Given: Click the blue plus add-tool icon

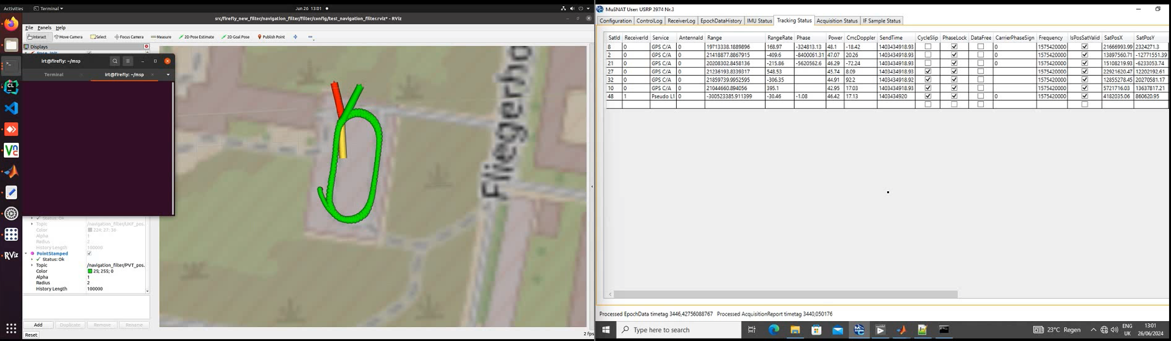Looking at the screenshot, I should coord(296,37).
